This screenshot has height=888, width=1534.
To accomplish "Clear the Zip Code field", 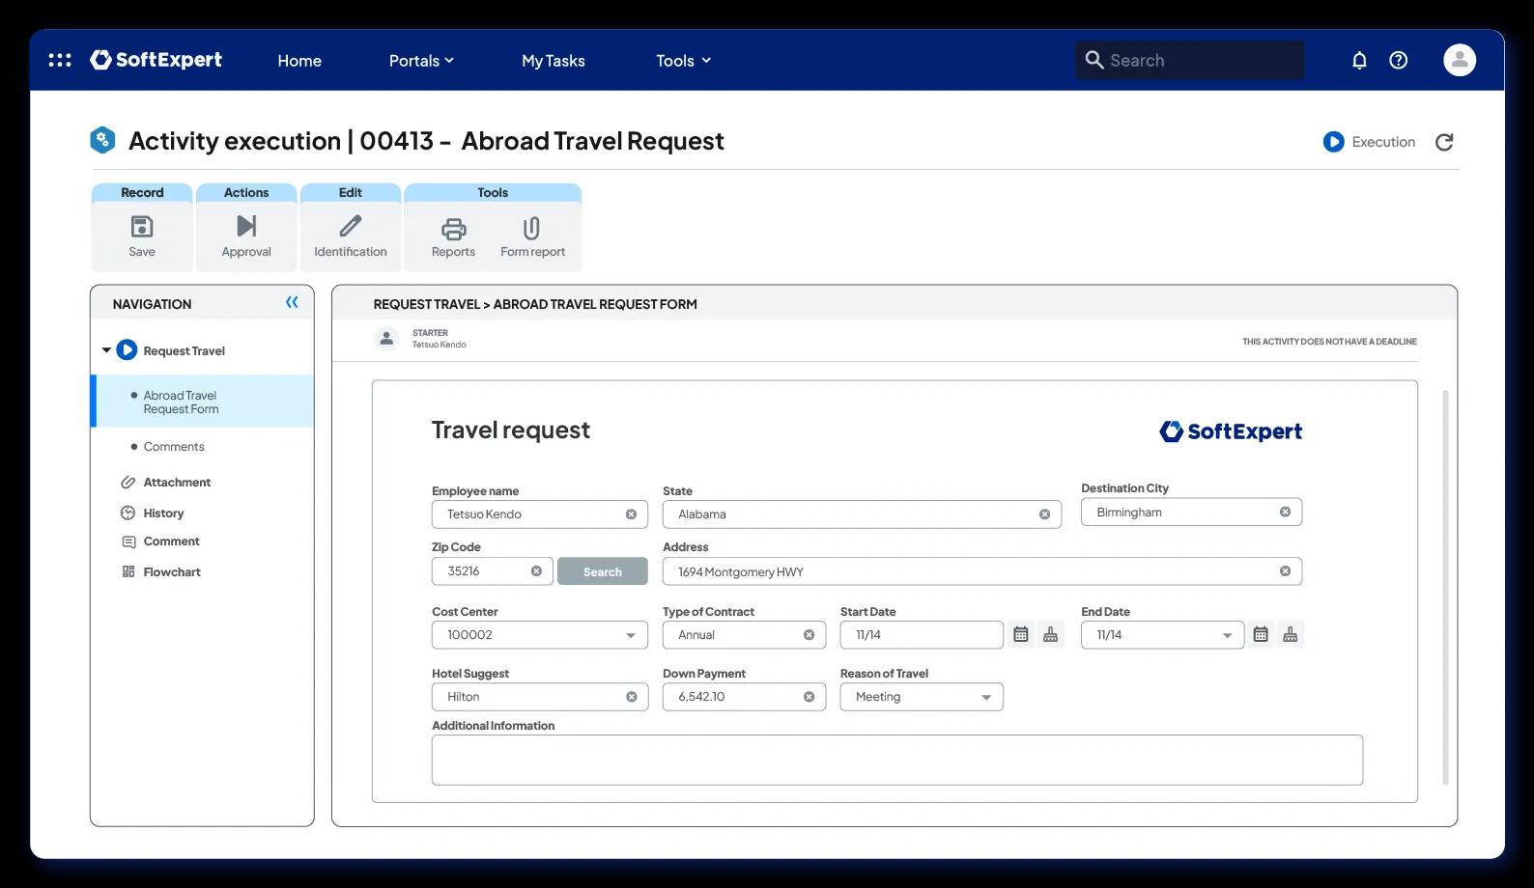I will pos(536,571).
